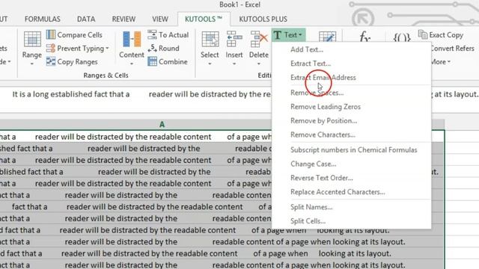Switch to the KUTOOLS PLUS tab
The image size is (479, 269).
263,19
